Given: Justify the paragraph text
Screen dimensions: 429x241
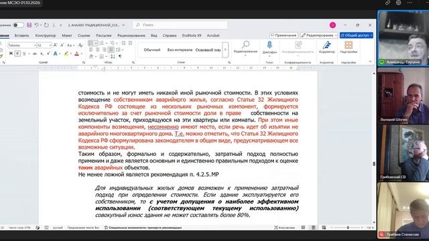Looking at the screenshot, I should coord(111,50).
